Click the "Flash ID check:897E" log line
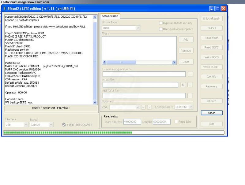The image size is (245, 185). coord(17,46)
